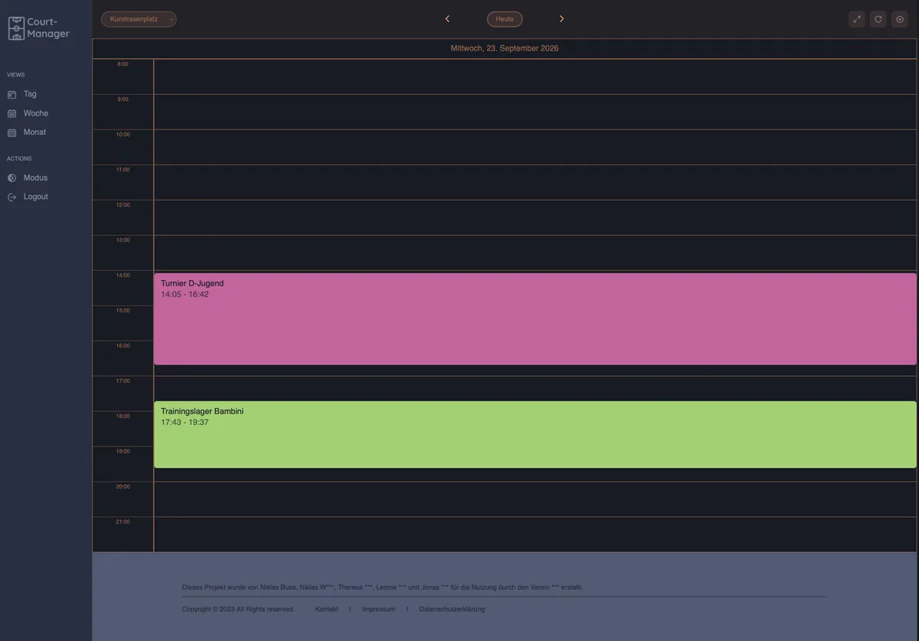Open the Kontakt footer link
This screenshot has height=641, width=919.
[327, 610]
